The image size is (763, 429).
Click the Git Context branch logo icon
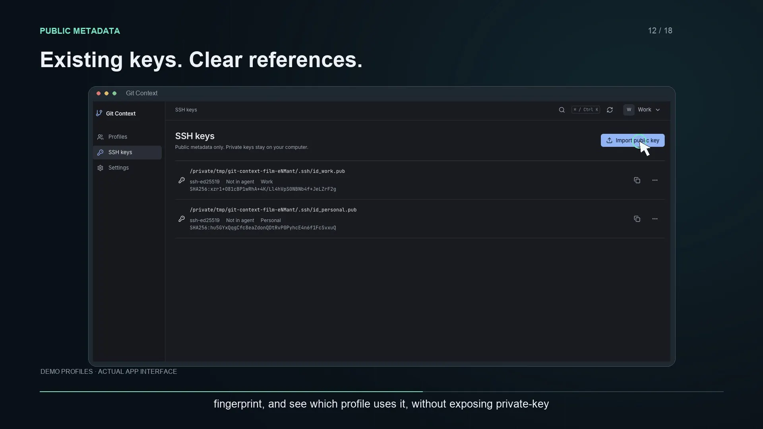99,113
